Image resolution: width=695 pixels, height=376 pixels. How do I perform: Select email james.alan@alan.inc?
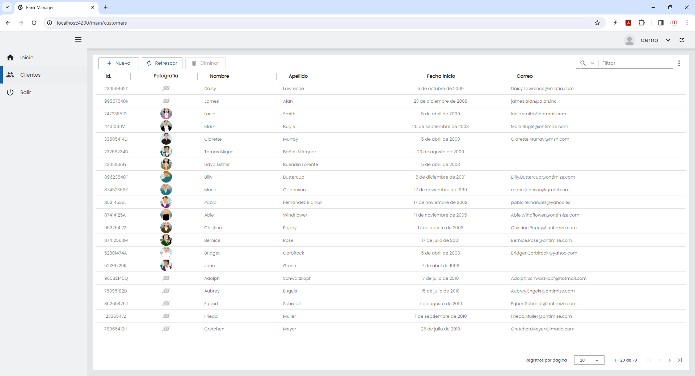(x=534, y=101)
